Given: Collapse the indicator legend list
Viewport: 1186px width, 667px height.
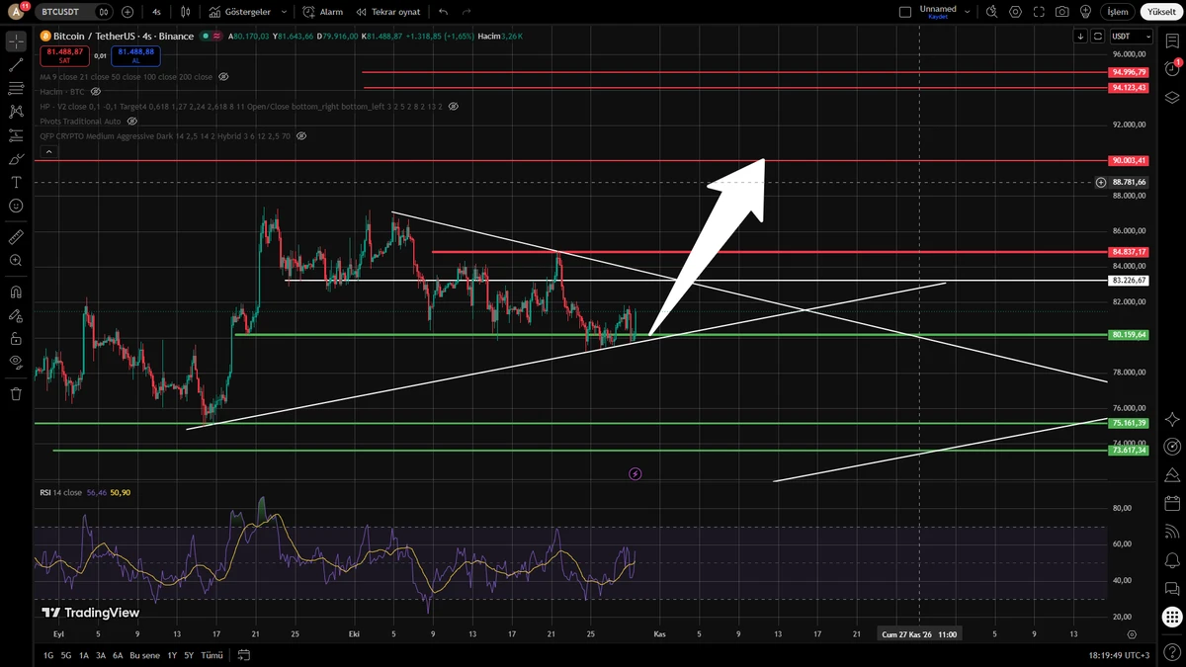Looking at the screenshot, I should (x=49, y=151).
